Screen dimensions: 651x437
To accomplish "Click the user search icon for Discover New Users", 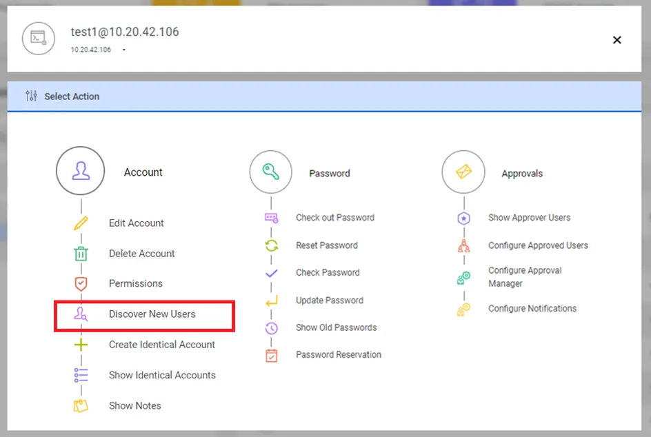I will (81, 314).
